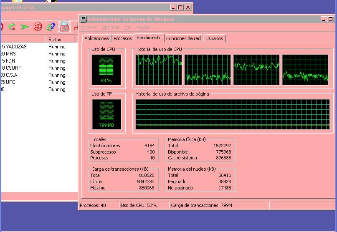This screenshot has width=337, height=232.
Task: Click the Running status of CSURF row
Action: tap(57, 68)
